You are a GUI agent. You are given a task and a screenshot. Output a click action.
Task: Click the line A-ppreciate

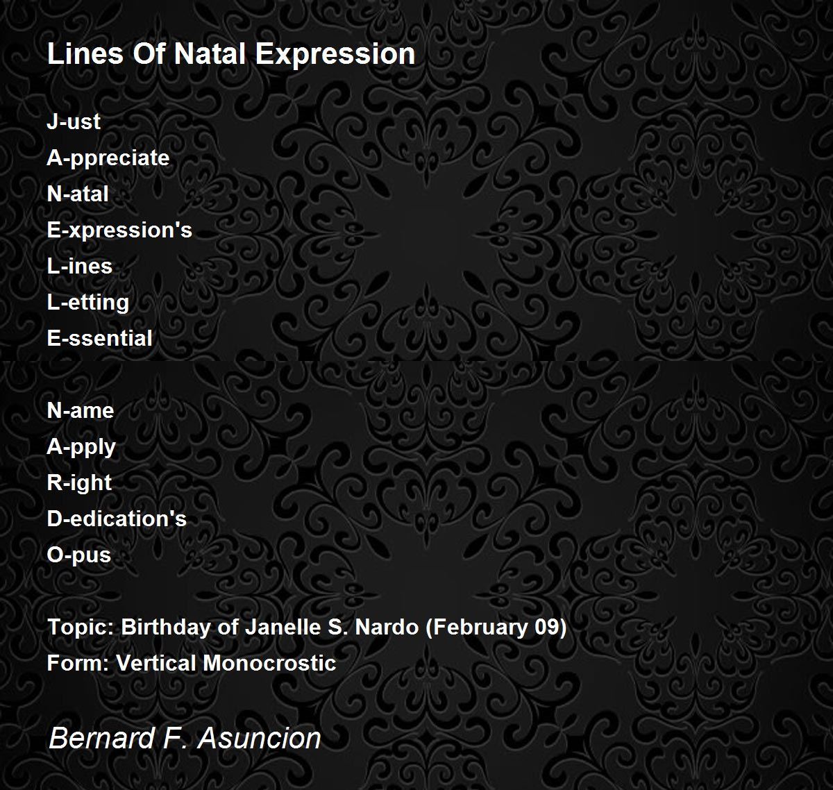108,158
